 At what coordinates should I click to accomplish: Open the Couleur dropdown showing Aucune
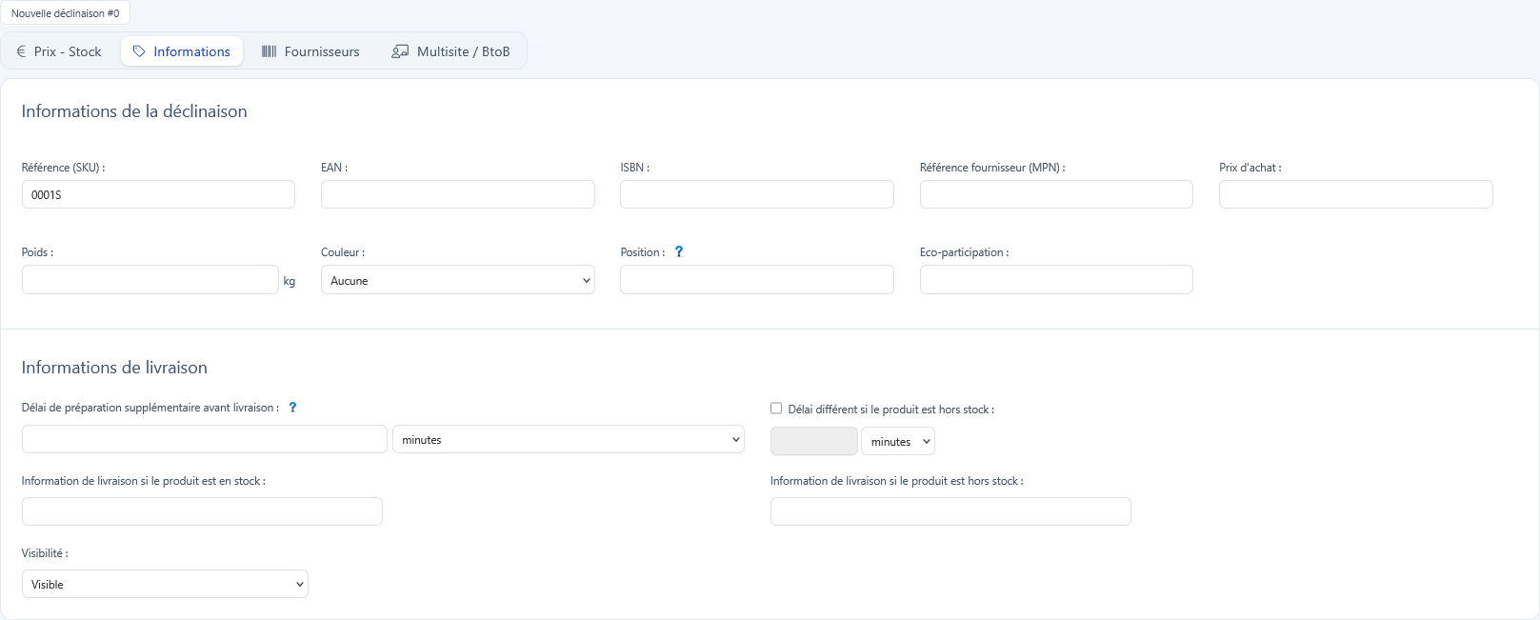click(458, 280)
